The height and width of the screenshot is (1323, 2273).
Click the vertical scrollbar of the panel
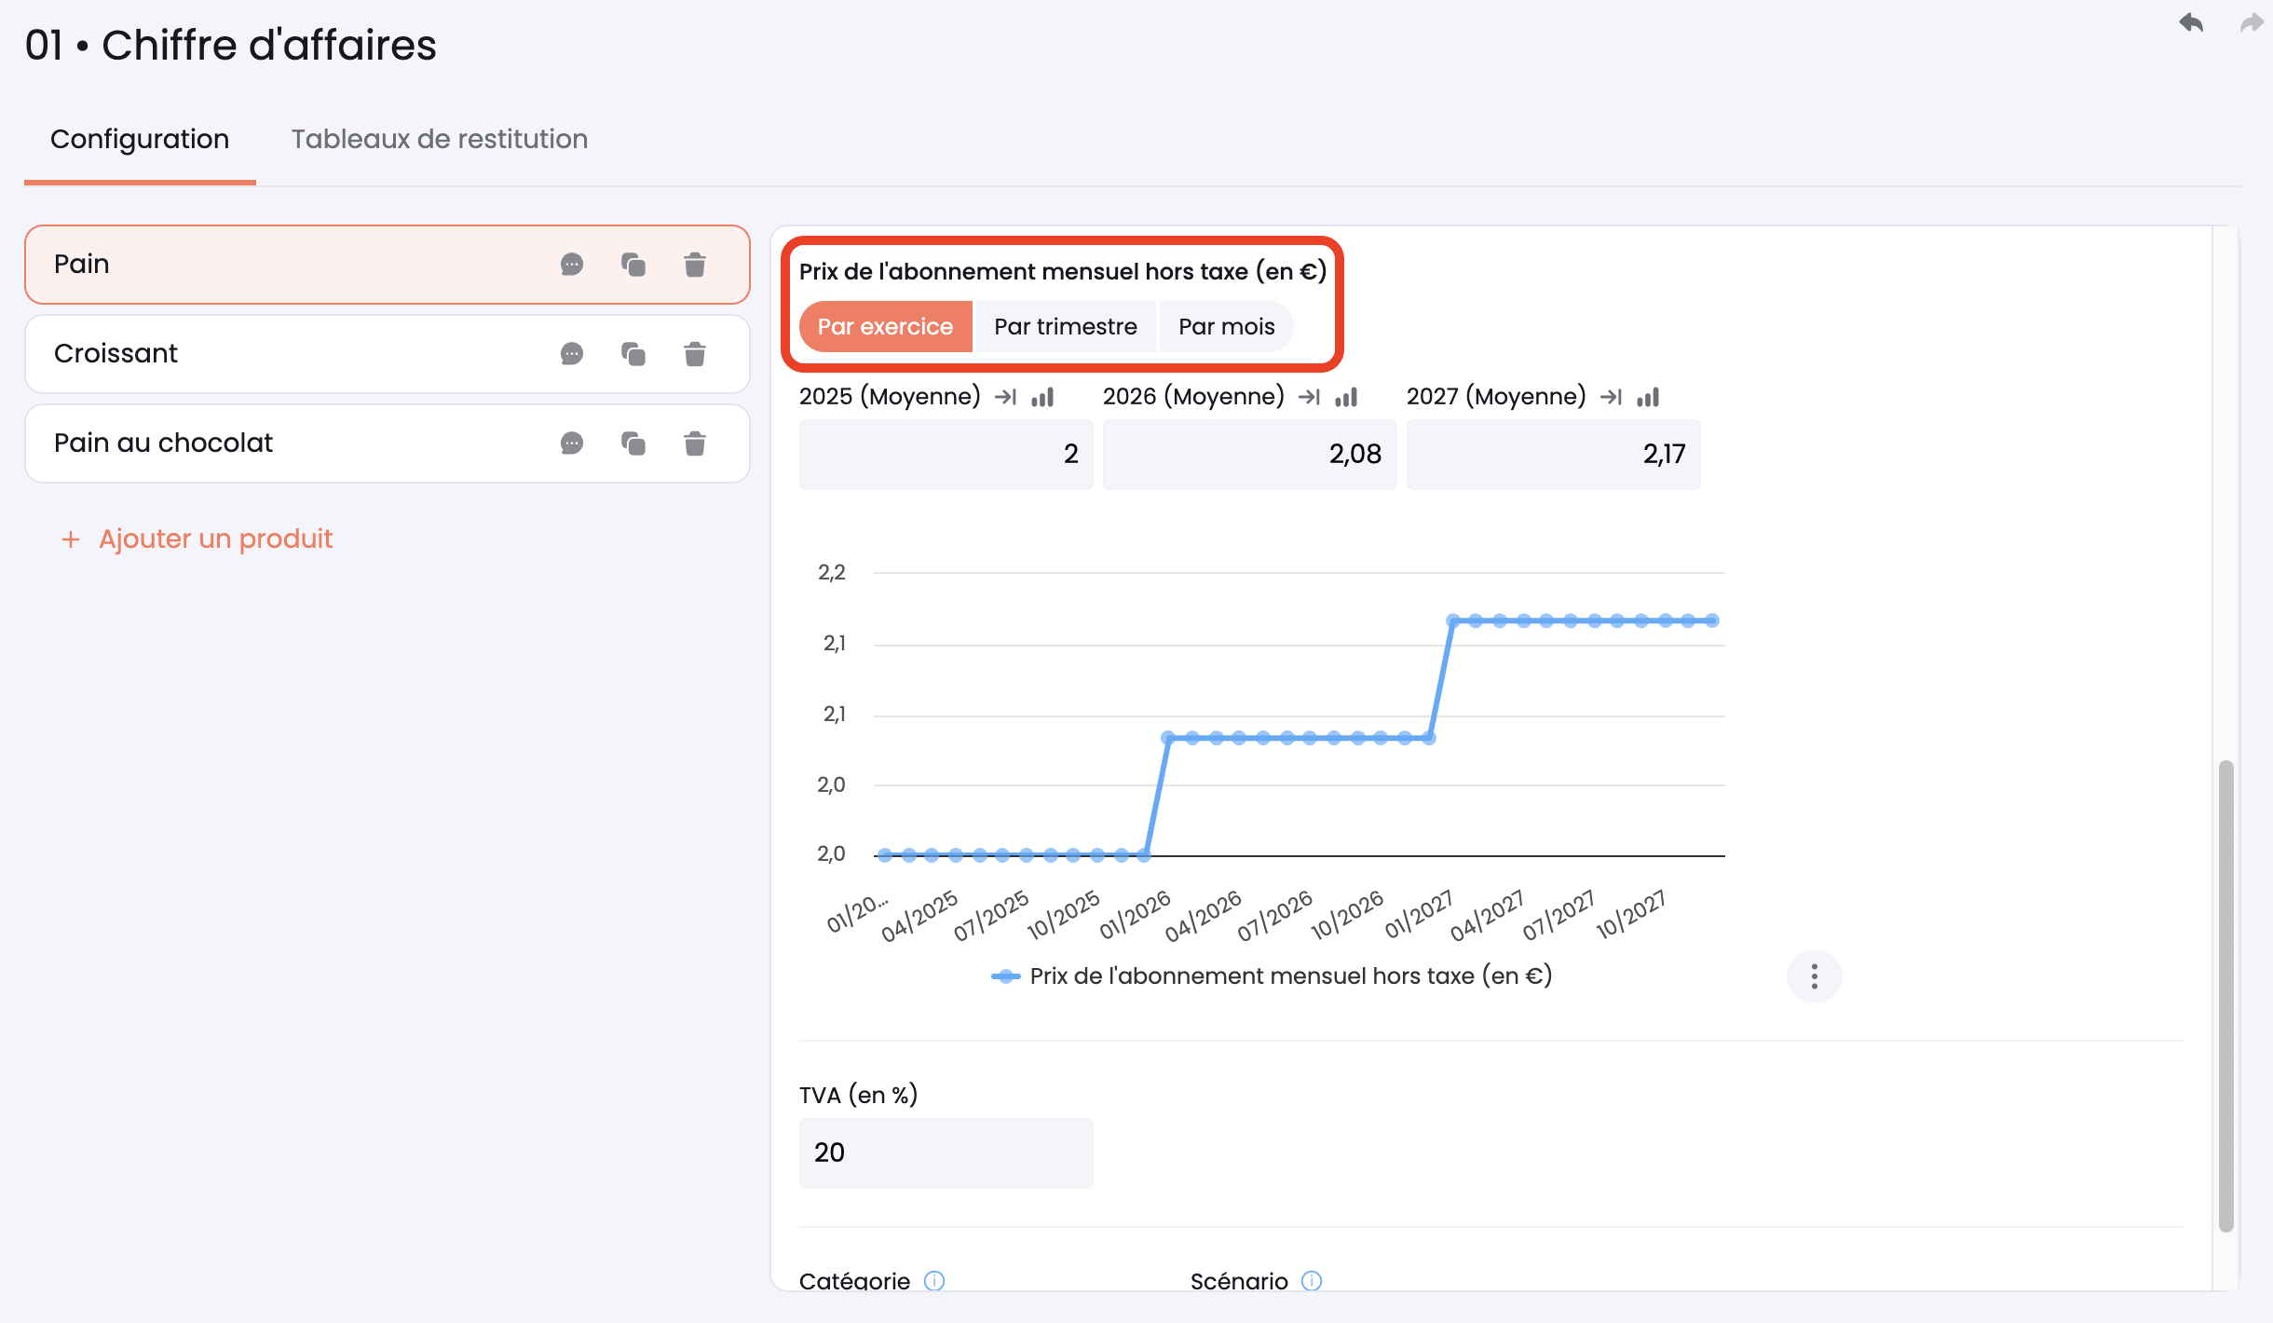[2225, 996]
